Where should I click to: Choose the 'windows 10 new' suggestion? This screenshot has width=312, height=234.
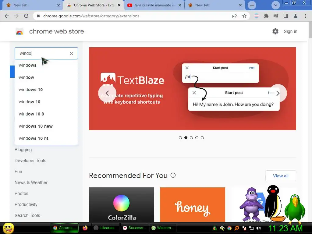(46, 126)
